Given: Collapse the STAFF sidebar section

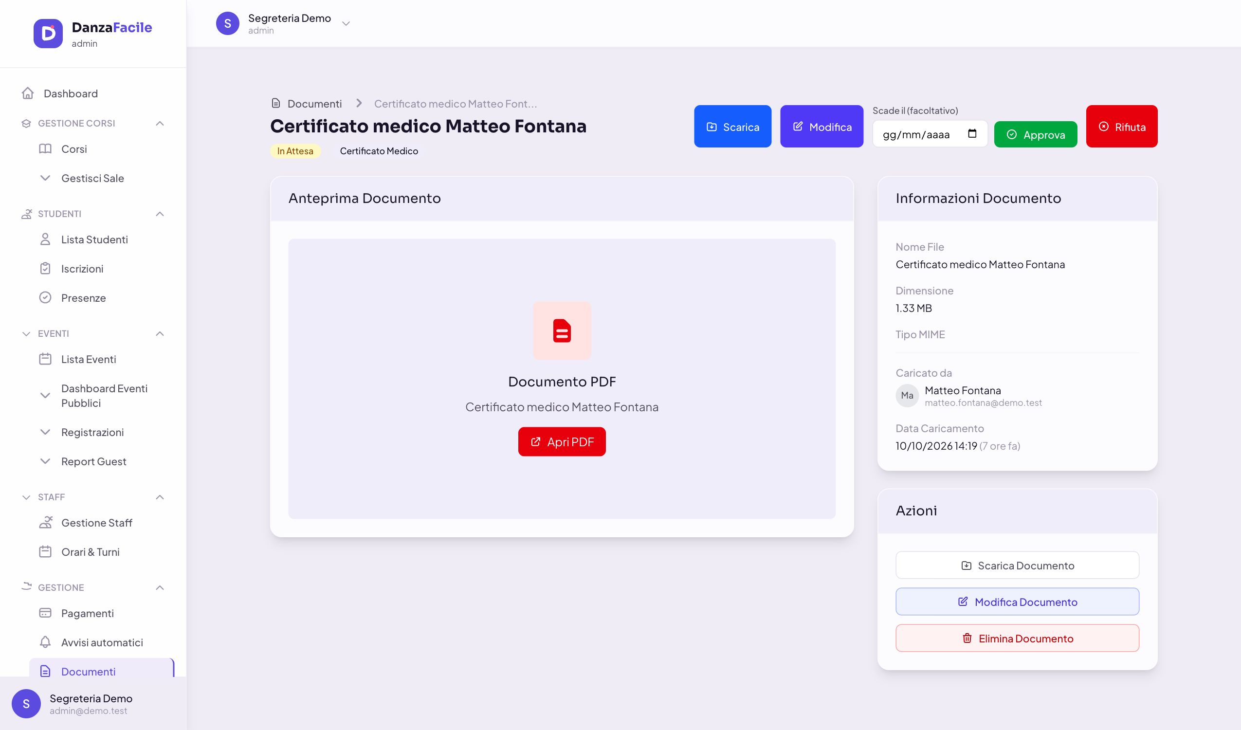Looking at the screenshot, I should click(160, 497).
